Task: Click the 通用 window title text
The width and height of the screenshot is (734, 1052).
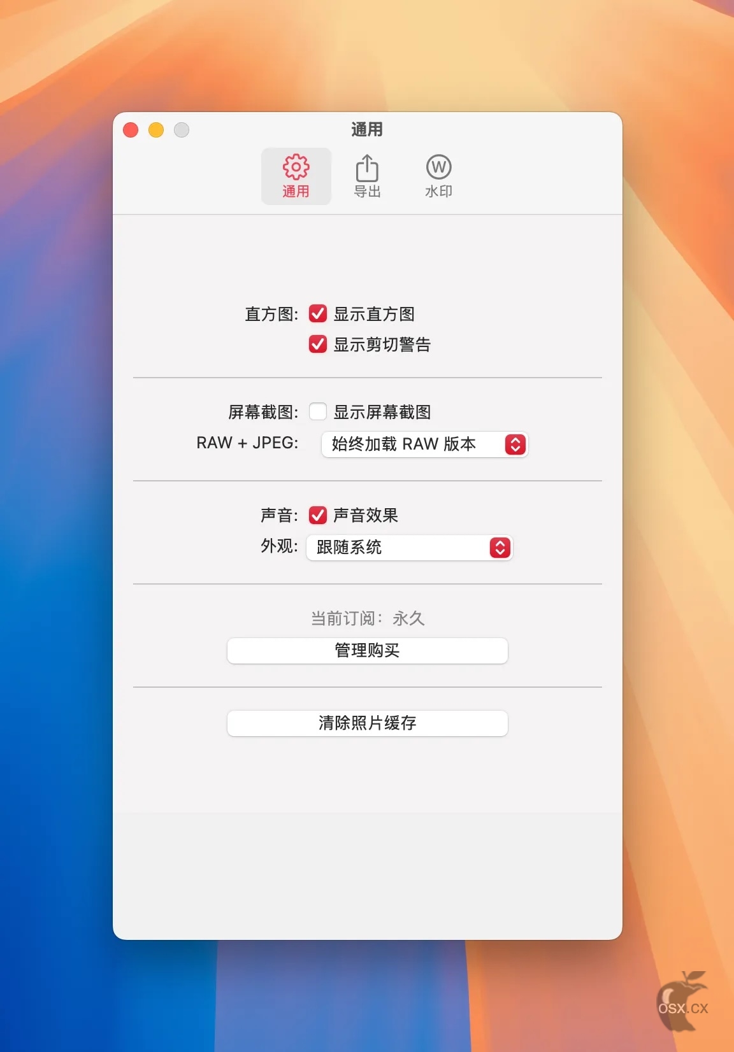Action: tap(367, 129)
